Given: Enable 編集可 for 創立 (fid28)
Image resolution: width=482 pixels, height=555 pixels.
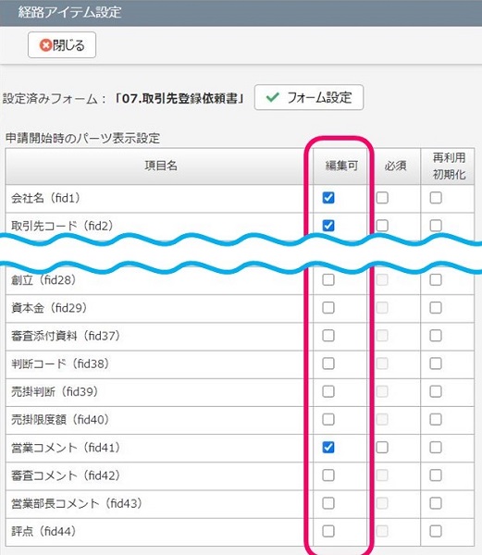Looking at the screenshot, I should click(328, 279).
